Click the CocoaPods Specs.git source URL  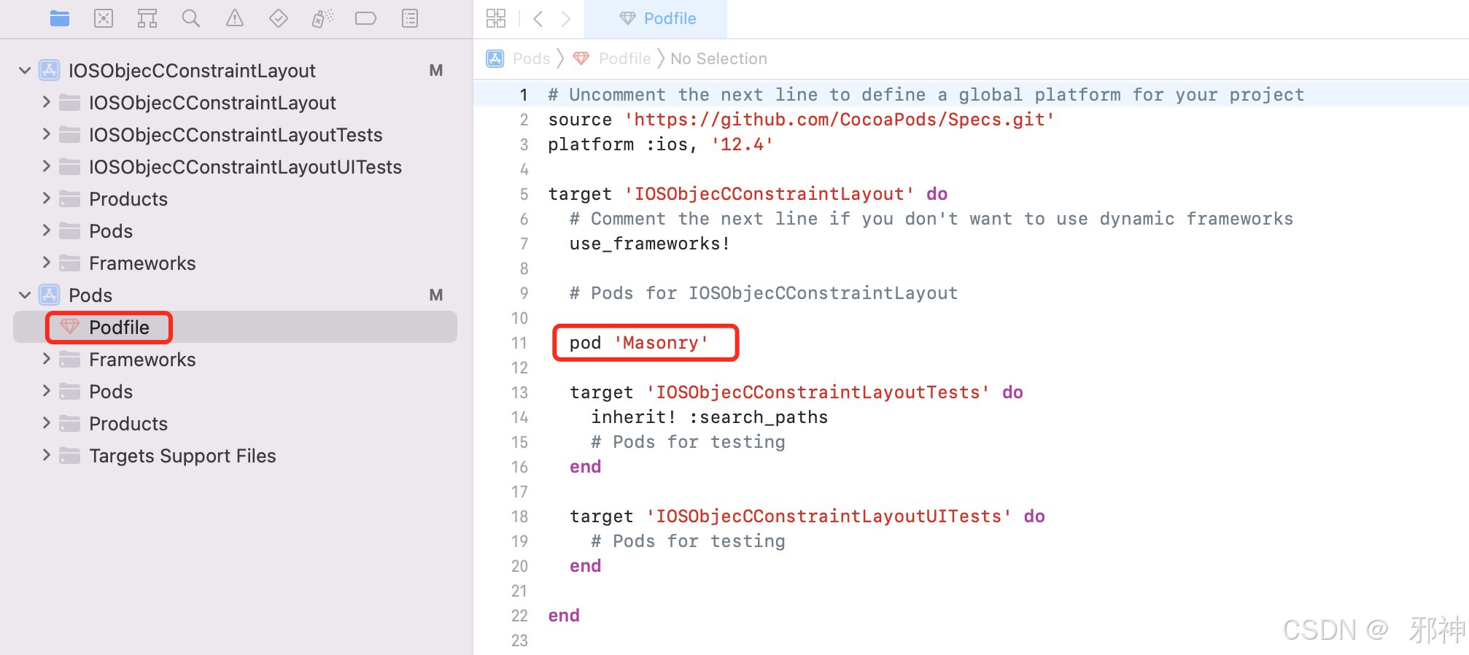[839, 120]
